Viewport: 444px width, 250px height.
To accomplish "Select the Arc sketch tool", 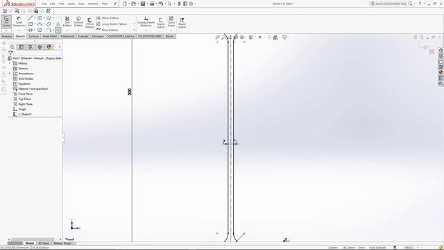I will tap(40, 24).
